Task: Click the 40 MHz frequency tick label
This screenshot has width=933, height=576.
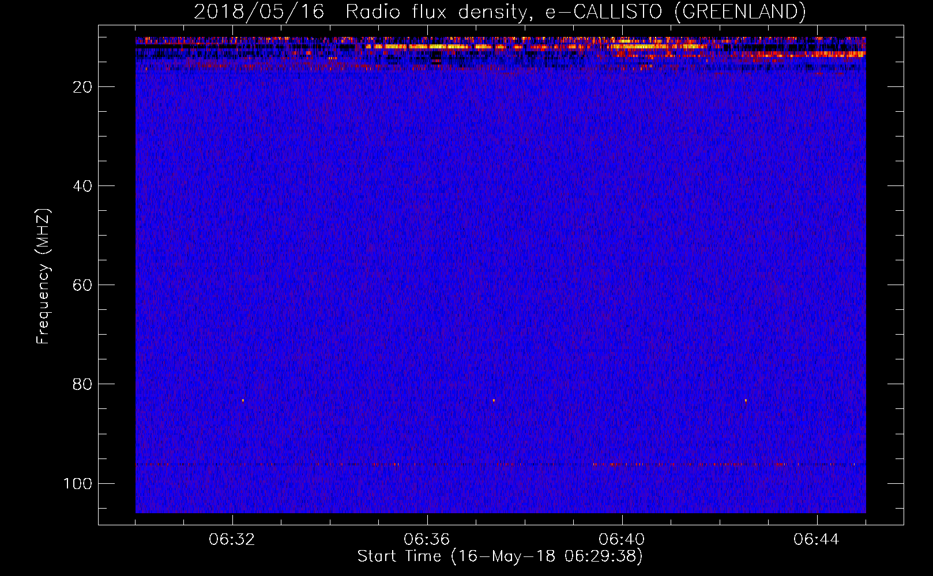Action: tap(83, 186)
